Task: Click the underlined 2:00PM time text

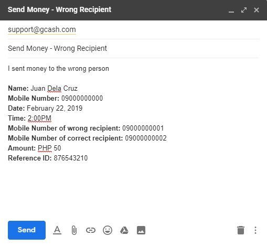Action: (x=39, y=119)
